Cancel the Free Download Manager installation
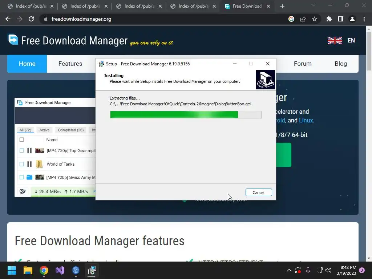 point(259,193)
